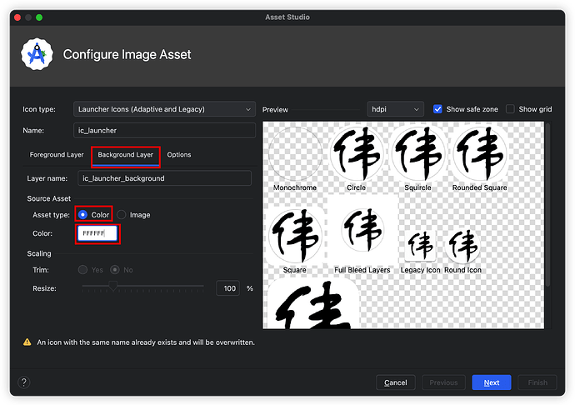Enable the Show safe zone checkbox

439,109
